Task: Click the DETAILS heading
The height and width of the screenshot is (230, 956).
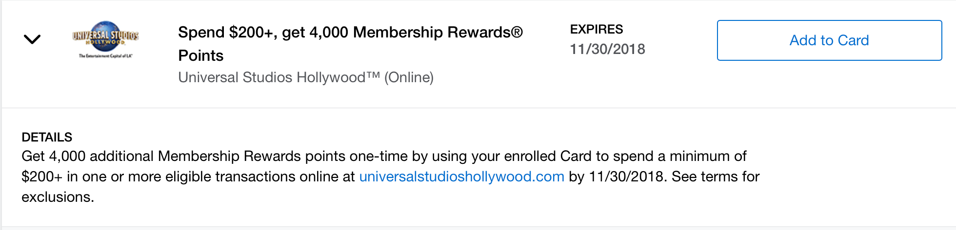Action: tap(47, 137)
